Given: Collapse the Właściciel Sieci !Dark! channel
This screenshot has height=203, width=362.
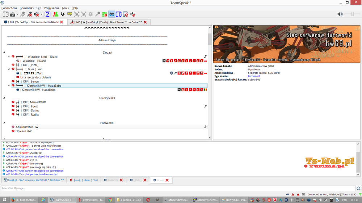Looking at the screenshot, I should pos(9,56).
